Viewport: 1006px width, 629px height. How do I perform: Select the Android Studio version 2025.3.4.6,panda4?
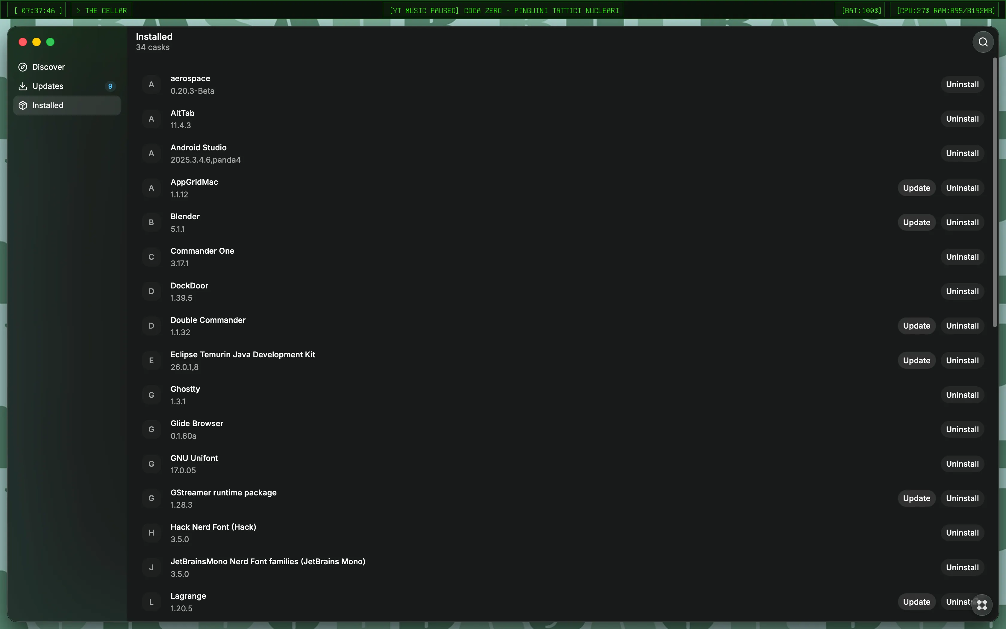(x=205, y=160)
